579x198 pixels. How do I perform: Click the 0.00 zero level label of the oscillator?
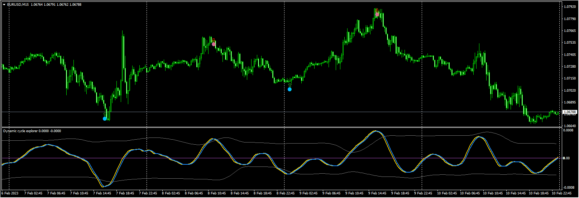pos(566,158)
